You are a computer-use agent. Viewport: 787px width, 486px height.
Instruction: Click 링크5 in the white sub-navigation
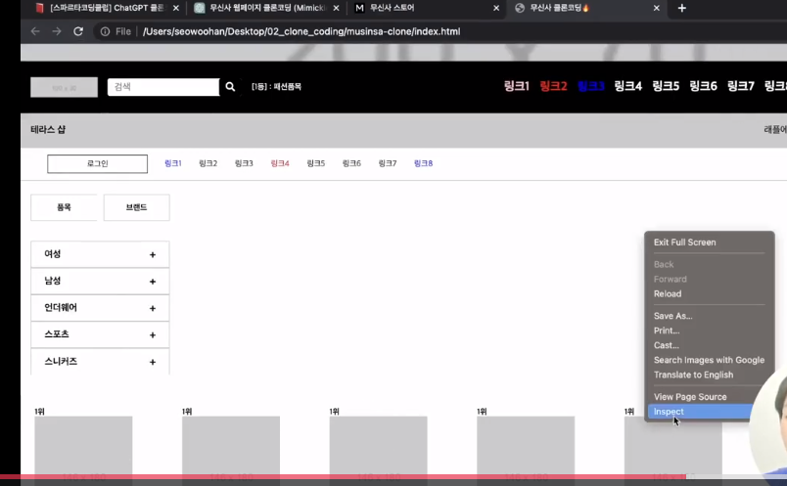pos(316,163)
